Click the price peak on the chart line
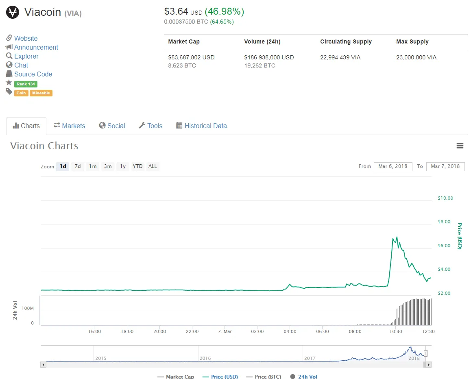This screenshot has height=379, width=471. click(397, 237)
